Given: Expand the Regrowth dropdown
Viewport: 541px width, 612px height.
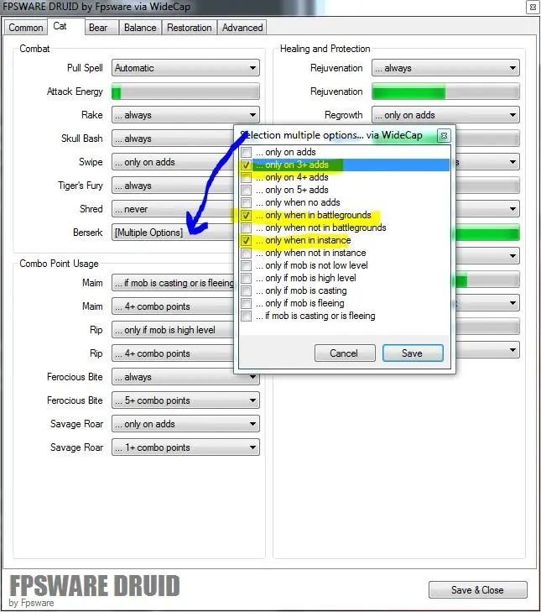Looking at the screenshot, I should click(445, 115).
